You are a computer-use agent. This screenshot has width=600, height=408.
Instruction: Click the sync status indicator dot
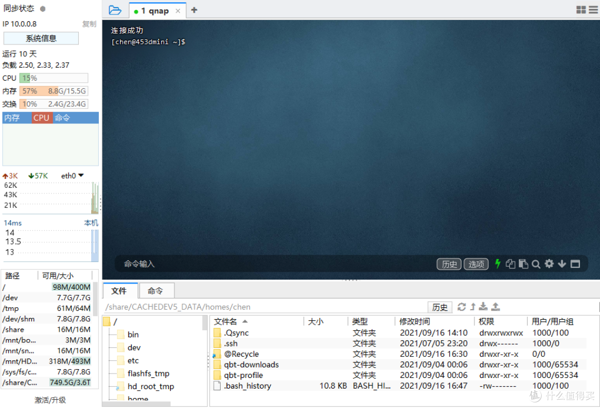pyautogui.click(x=43, y=8)
